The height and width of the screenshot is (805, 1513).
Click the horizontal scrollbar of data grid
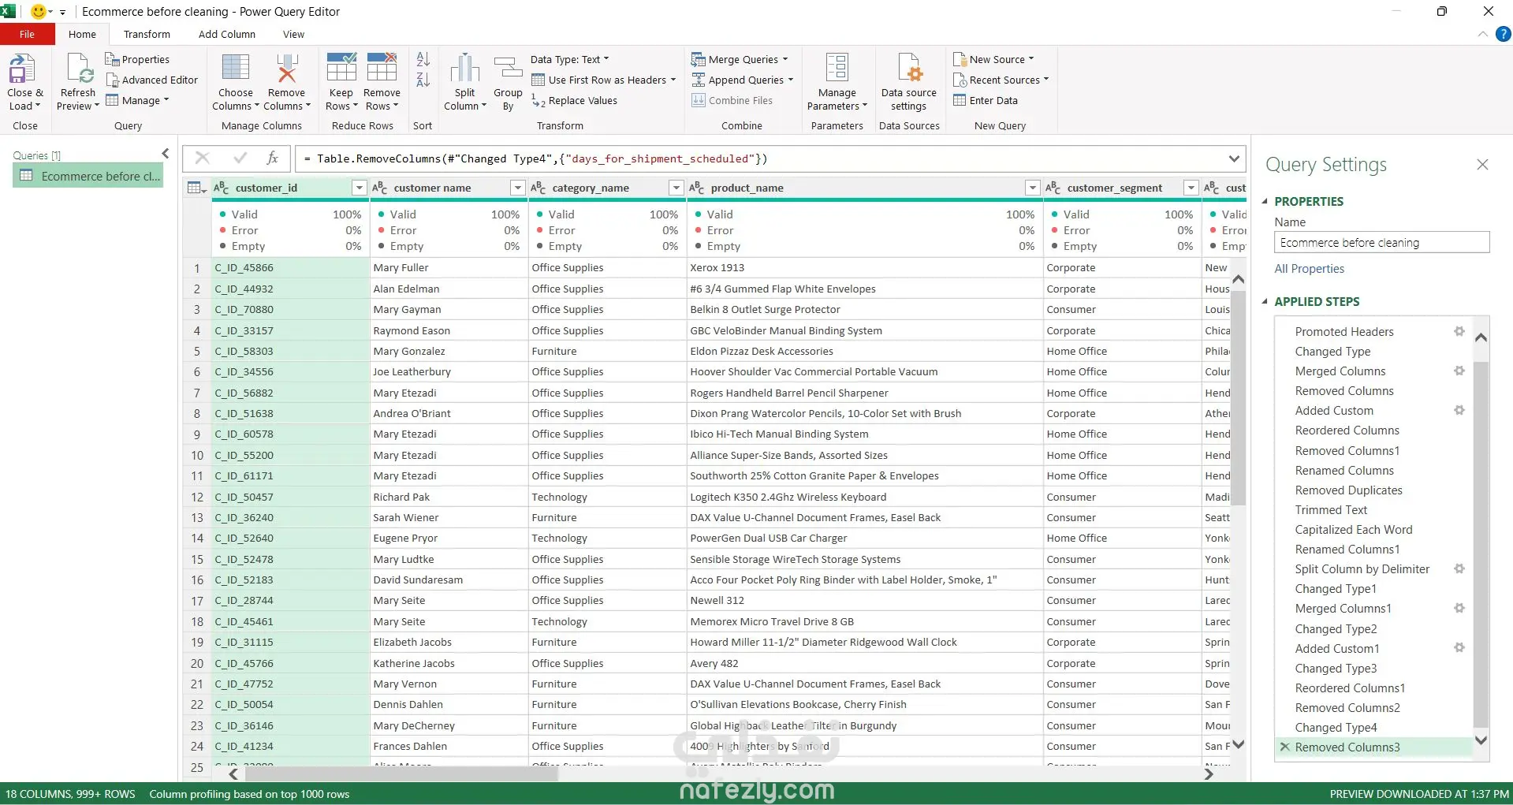pos(402,774)
